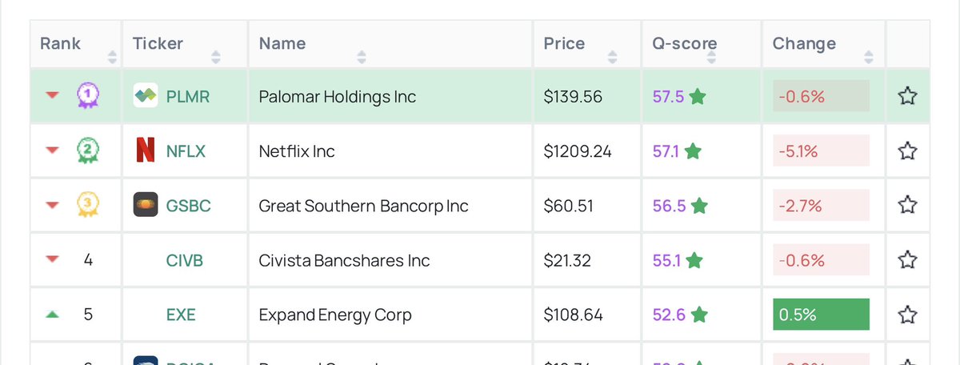Open the EXE ticker link
The width and height of the screenshot is (960, 365).
click(x=181, y=315)
